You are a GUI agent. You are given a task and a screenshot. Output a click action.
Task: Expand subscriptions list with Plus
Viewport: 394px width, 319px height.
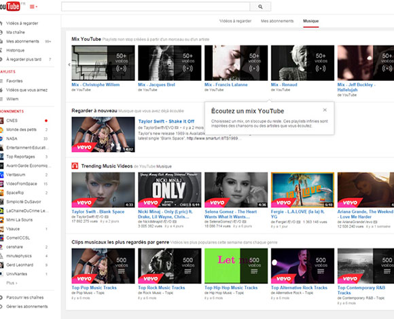pos(12,283)
